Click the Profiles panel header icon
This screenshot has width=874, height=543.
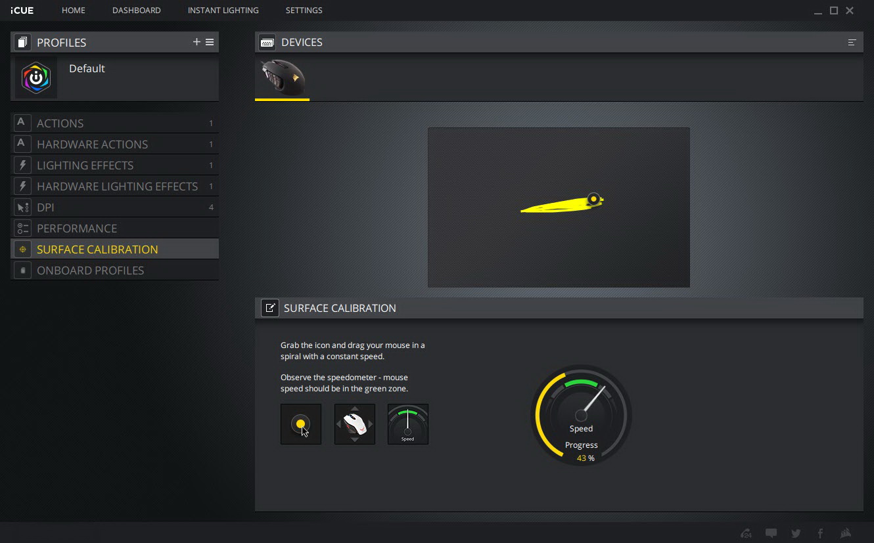[x=22, y=42]
